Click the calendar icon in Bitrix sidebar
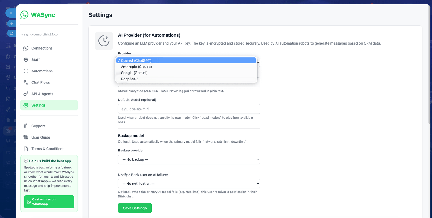The width and height of the screenshot is (432, 218). 8,46
